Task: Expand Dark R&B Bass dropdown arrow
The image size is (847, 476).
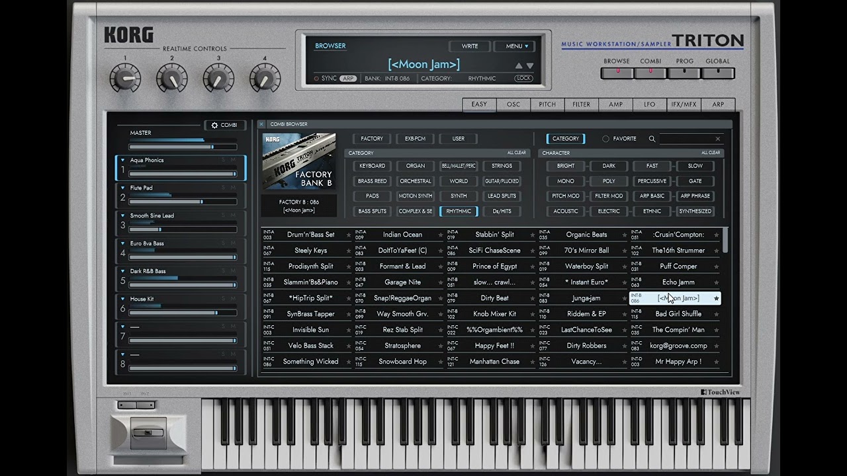Action: [x=122, y=271]
